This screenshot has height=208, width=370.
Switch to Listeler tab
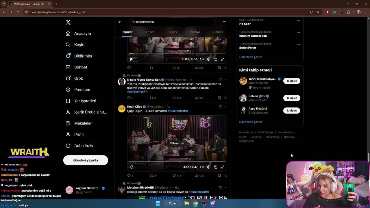point(218,32)
